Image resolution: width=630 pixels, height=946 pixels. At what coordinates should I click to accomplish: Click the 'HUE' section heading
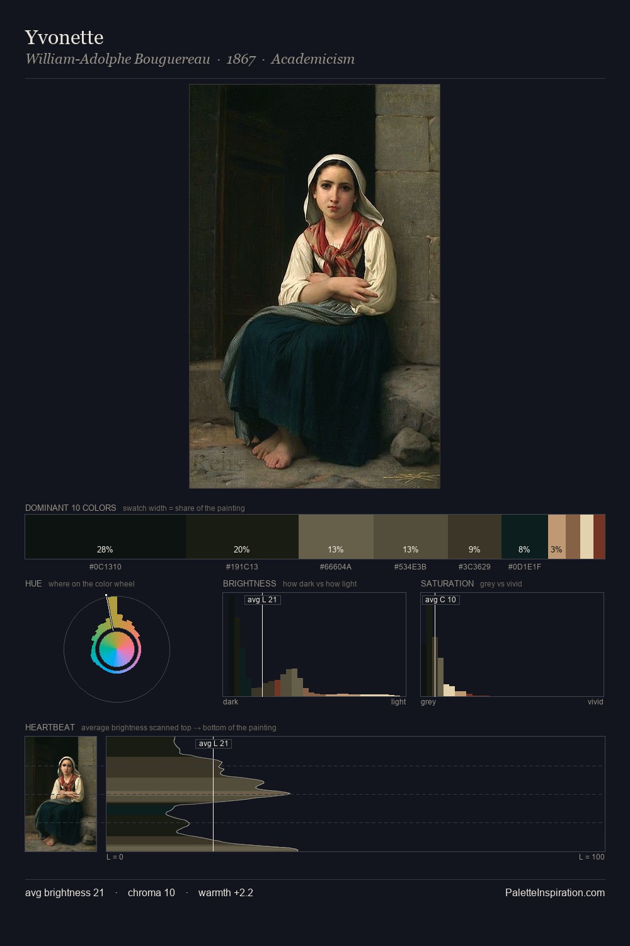pyautogui.click(x=33, y=583)
